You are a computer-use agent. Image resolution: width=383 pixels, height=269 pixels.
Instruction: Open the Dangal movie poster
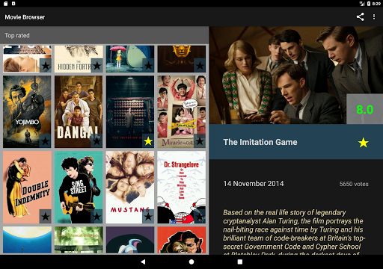79,112
